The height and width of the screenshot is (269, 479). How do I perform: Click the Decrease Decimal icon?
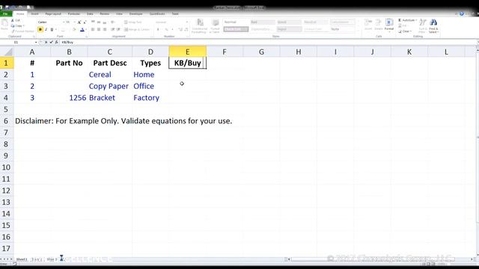click(x=186, y=30)
